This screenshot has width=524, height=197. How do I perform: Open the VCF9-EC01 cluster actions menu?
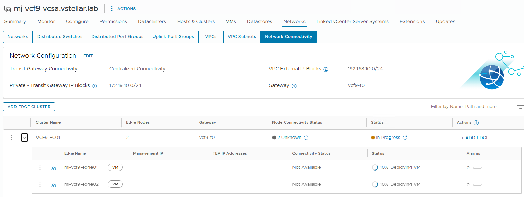11,138
